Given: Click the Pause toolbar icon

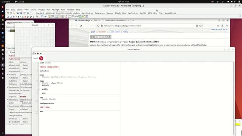Looking at the screenshot, I should tap(23, 17).
